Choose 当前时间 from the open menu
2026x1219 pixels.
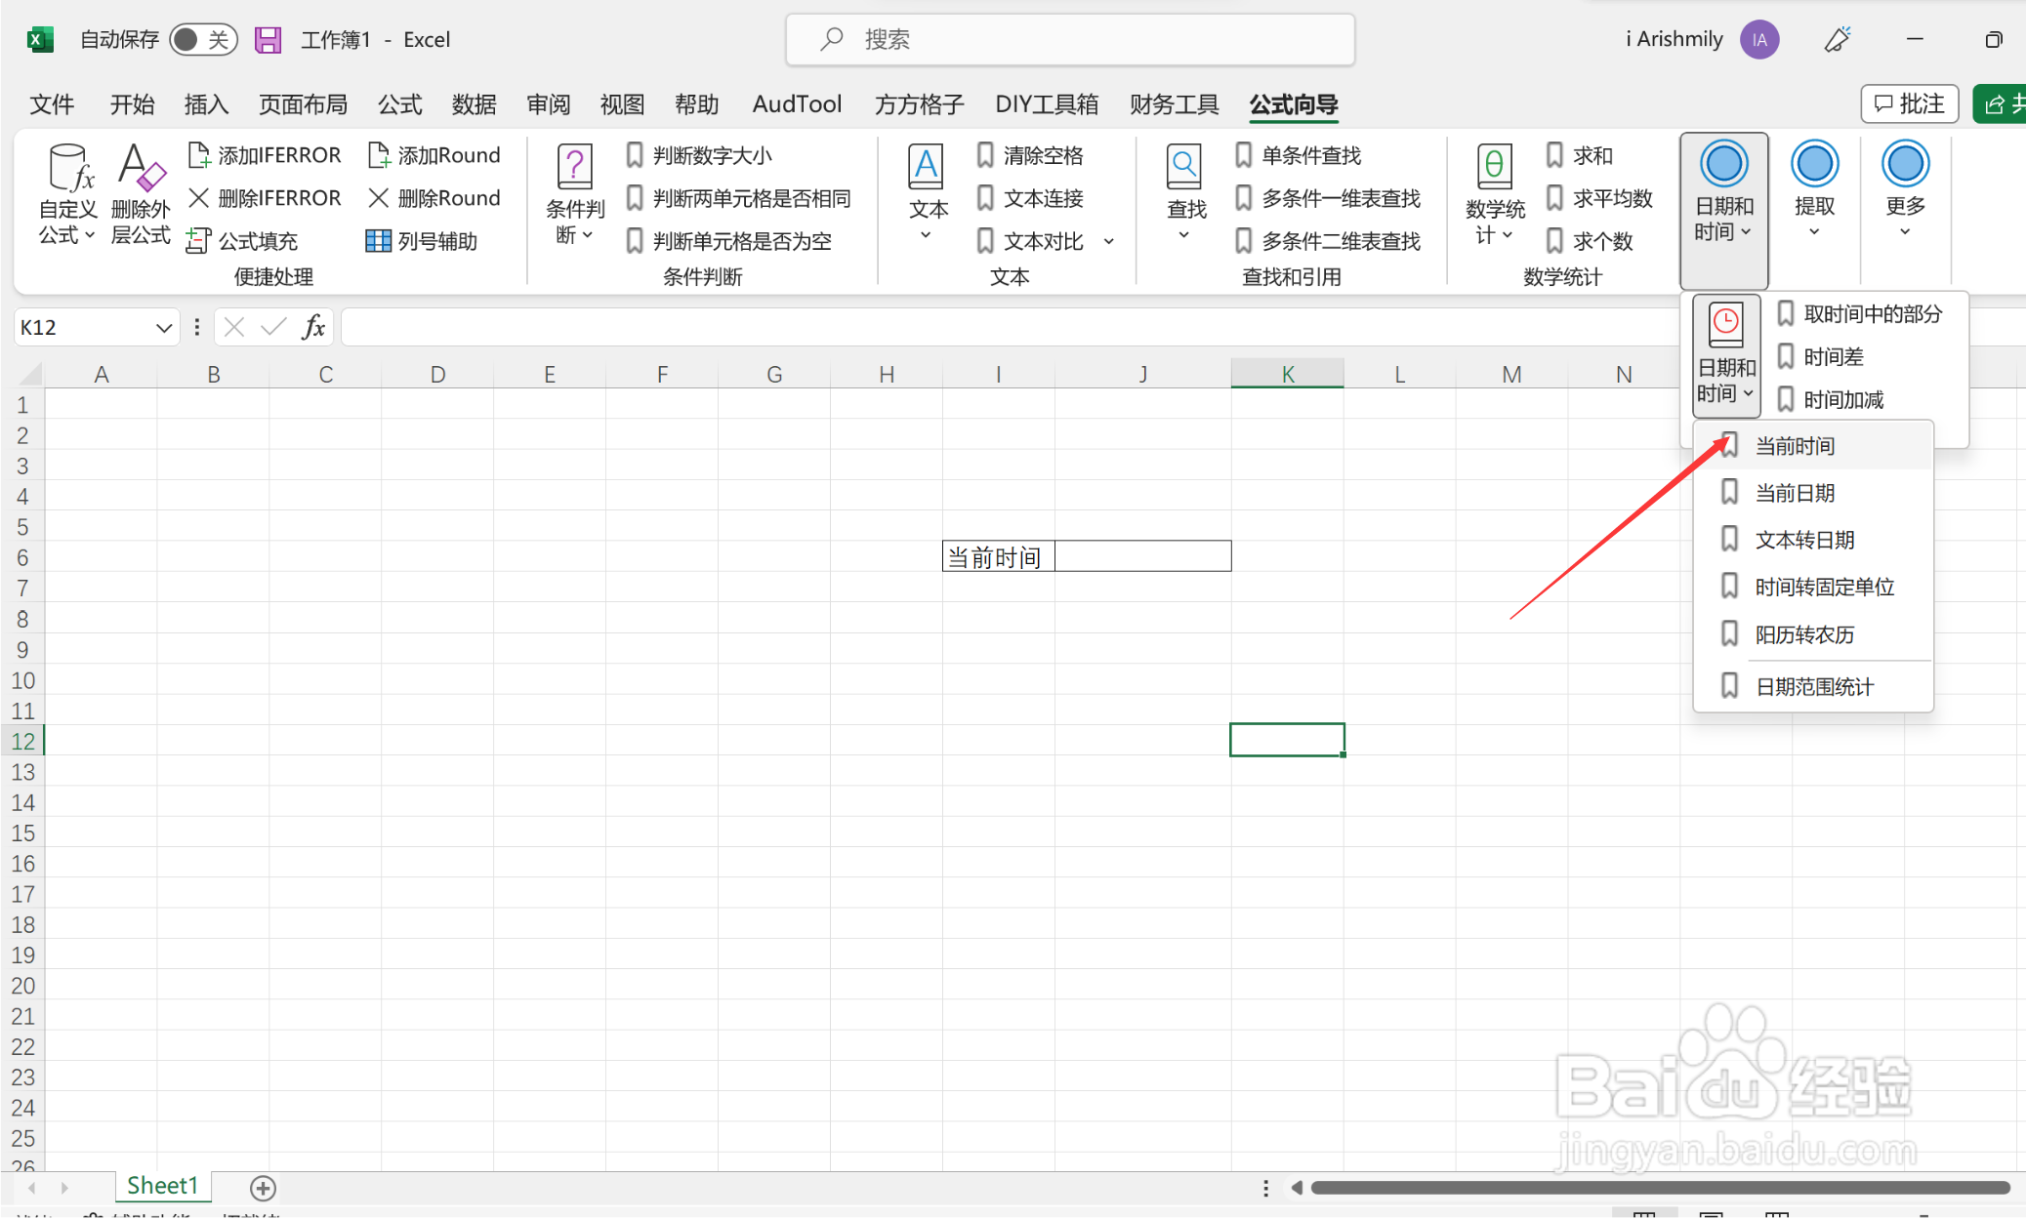(x=1798, y=445)
